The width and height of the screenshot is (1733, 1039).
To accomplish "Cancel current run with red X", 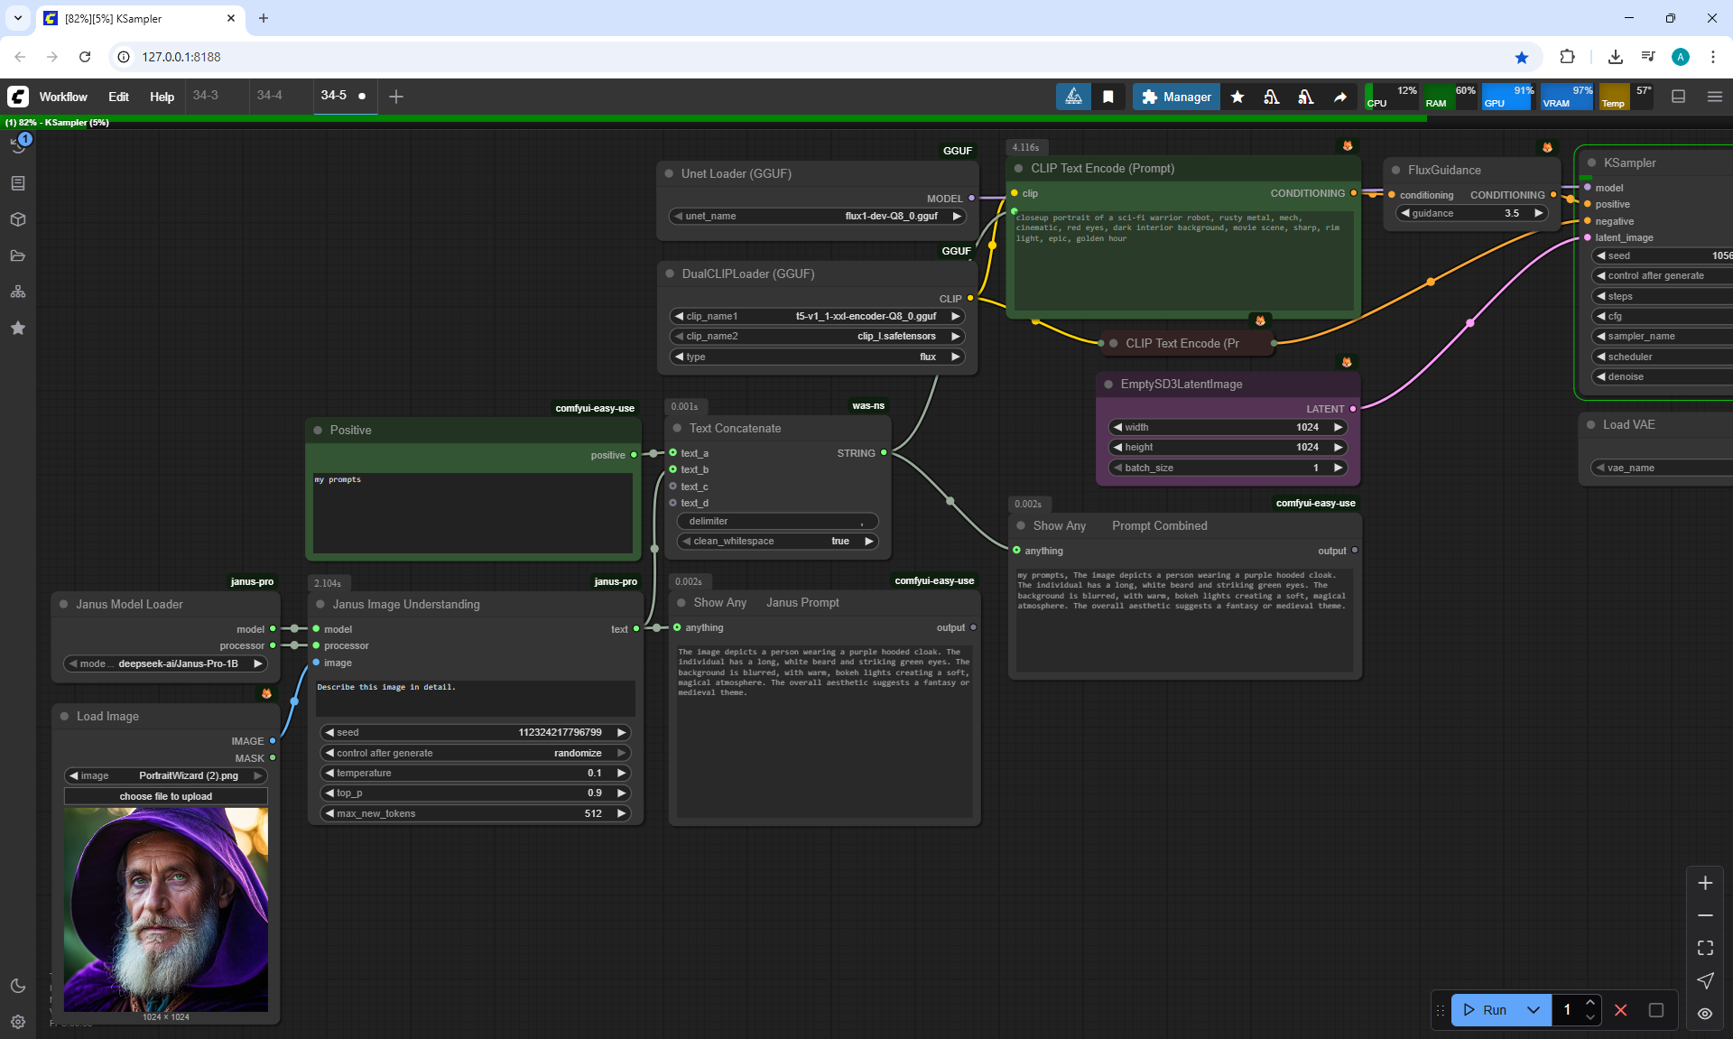I will coord(1620,1010).
